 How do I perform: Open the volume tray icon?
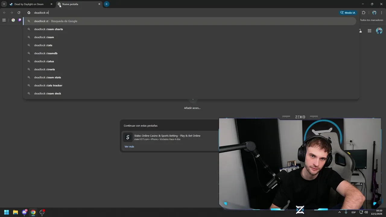pos(366,212)
